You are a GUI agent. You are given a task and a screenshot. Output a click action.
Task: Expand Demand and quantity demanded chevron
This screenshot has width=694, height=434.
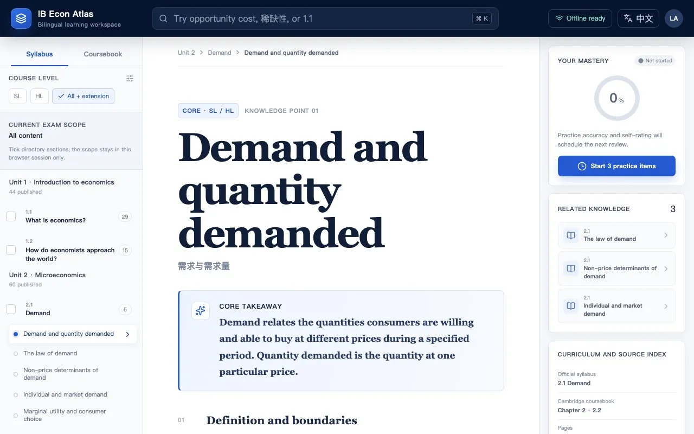(127, 334)
